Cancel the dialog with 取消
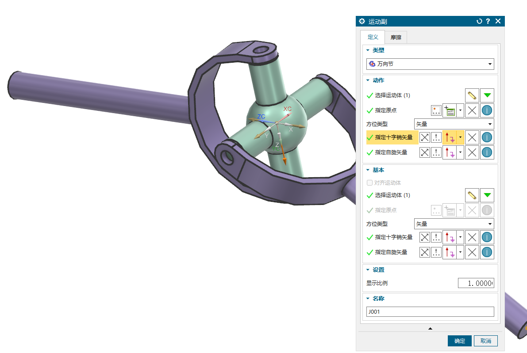Viewport: 527px width, 353px height. pyautogui.click(x=485, y=341)
